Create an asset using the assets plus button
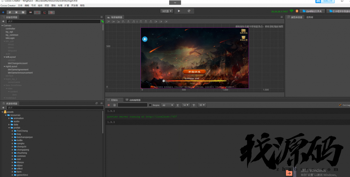Screen dimensions: 350x177 [x=3, y=108]
